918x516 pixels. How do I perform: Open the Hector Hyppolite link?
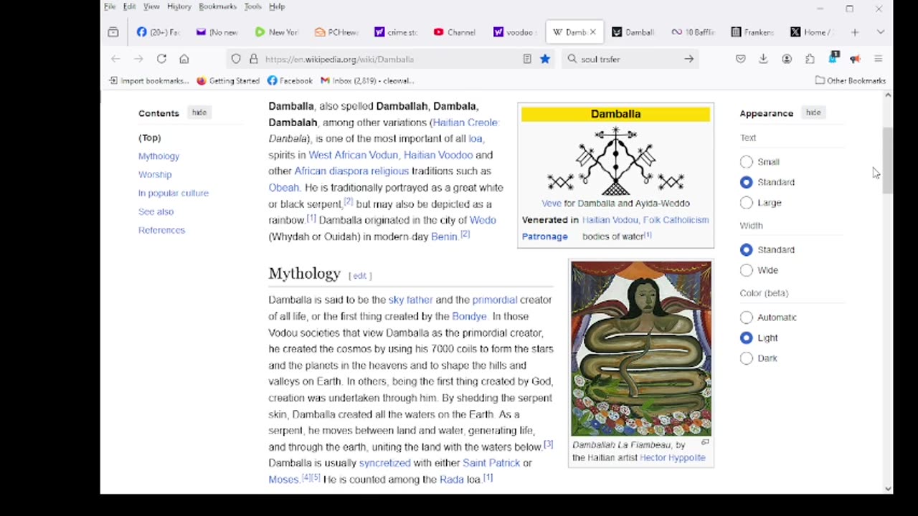[x=673, y=457]
